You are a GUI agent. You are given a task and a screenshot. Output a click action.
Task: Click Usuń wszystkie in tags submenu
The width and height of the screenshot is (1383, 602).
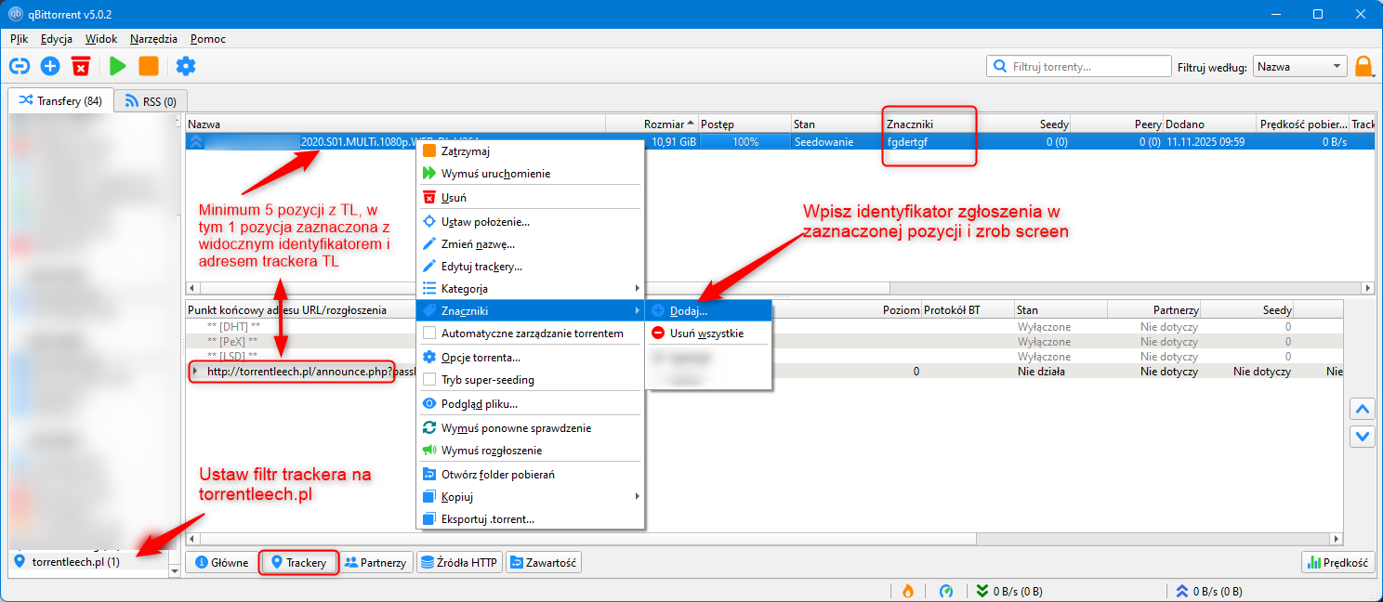click(x=708, y=333)
